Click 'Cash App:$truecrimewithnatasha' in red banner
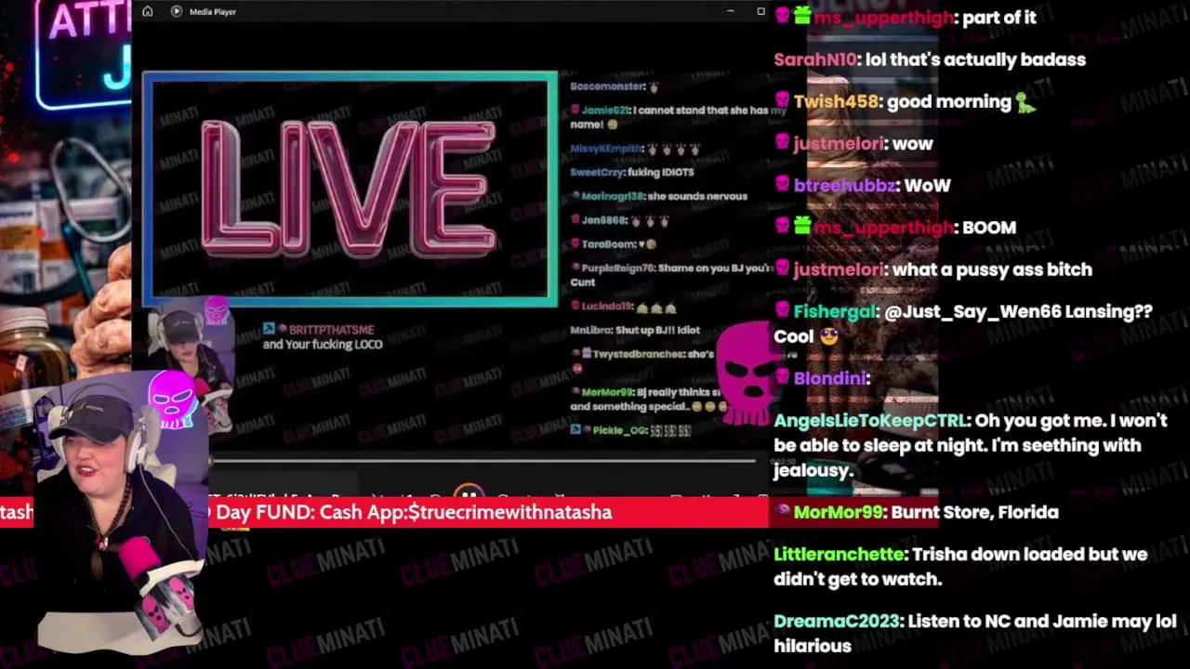The image size is (1190, 669). tap(466, 512)
